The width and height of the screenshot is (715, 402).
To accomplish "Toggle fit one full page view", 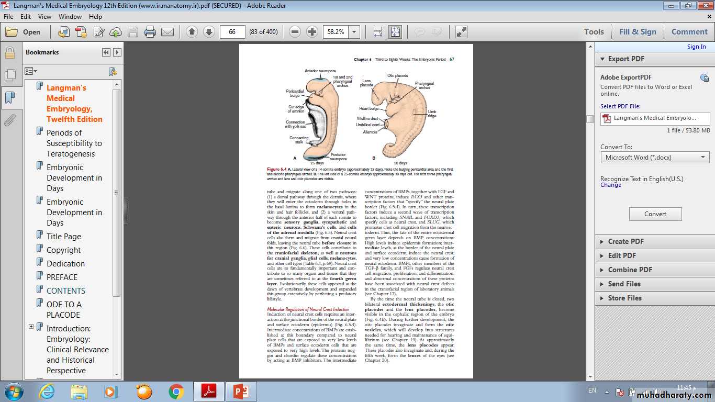I will [395, 32].
